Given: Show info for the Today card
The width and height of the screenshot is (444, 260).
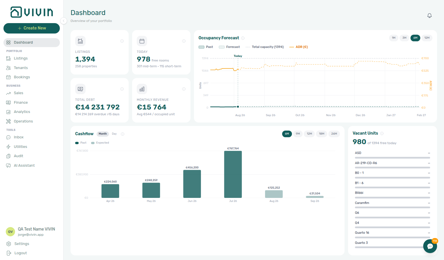Looking at the screenshot, I should pos(184,41).
